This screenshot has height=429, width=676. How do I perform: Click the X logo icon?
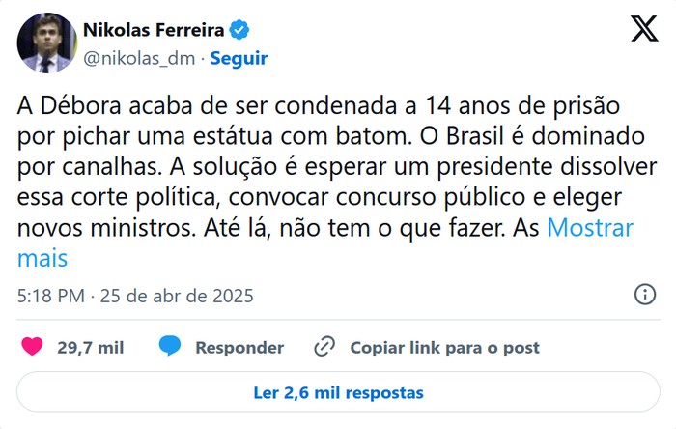pyautogui.click(x=643, y=29)
